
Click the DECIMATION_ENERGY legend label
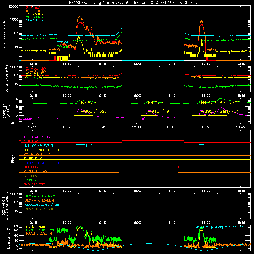coord(41,196)
